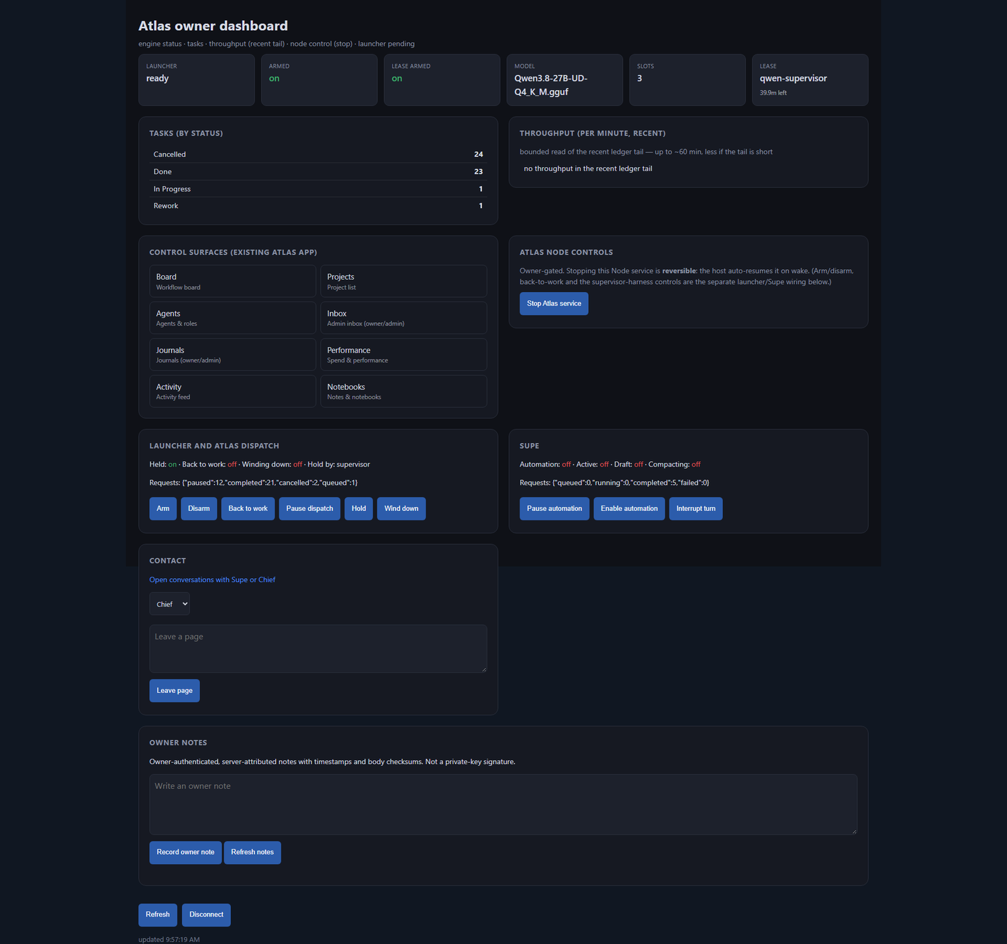Click the Arm button
The width and height of the screenshot is (1007, 944).
point(163,509)
